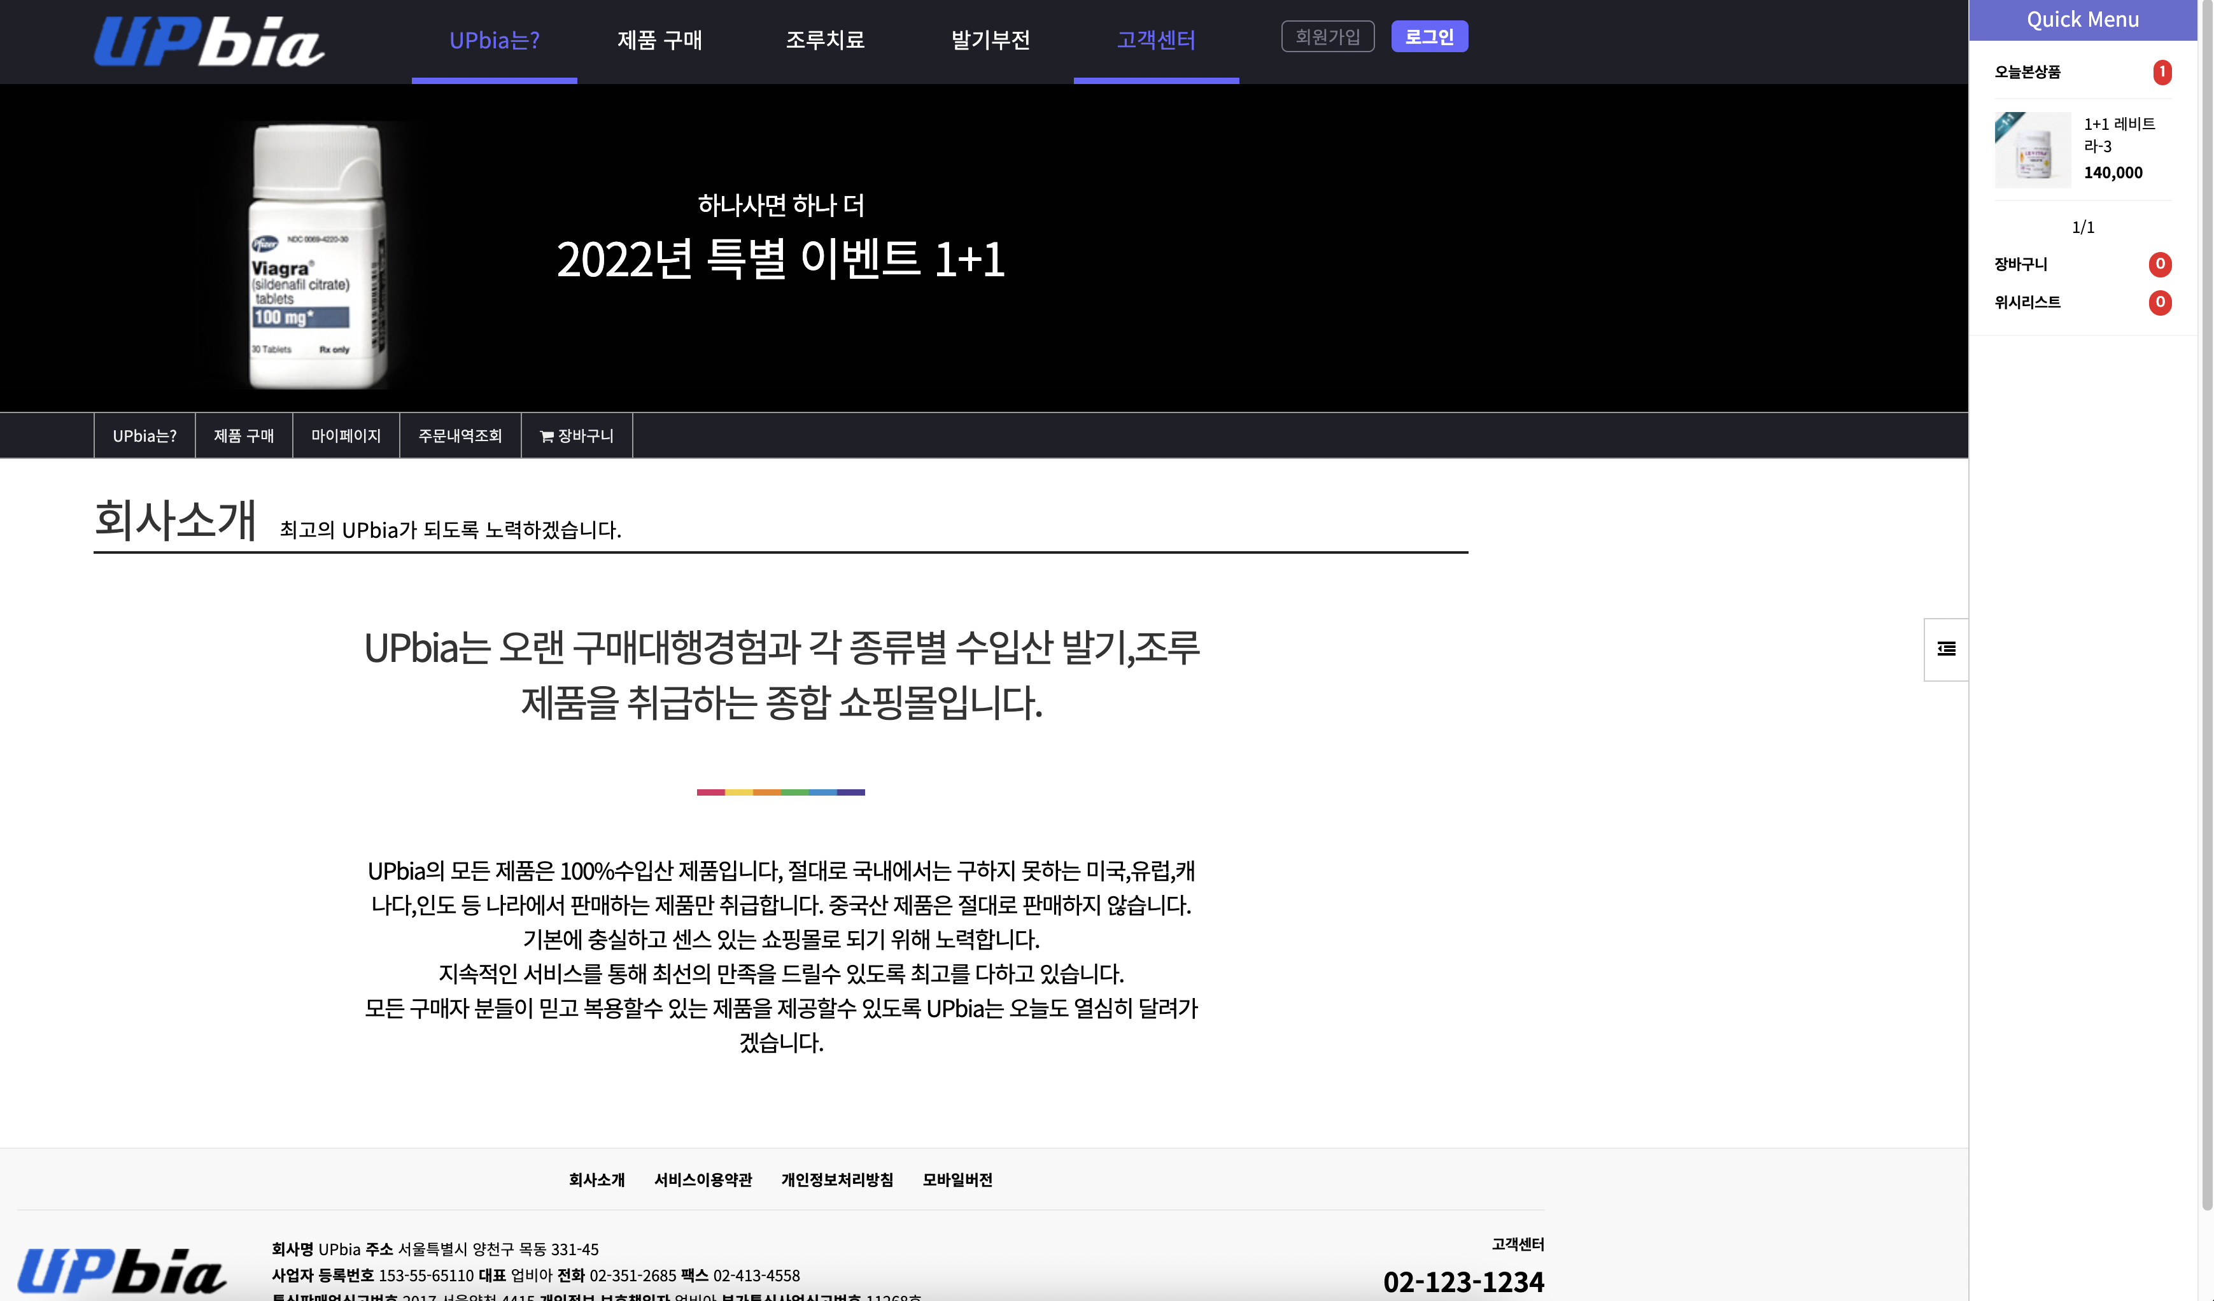Open 주문내역조회 in the sub navigation

click(460, 436)
